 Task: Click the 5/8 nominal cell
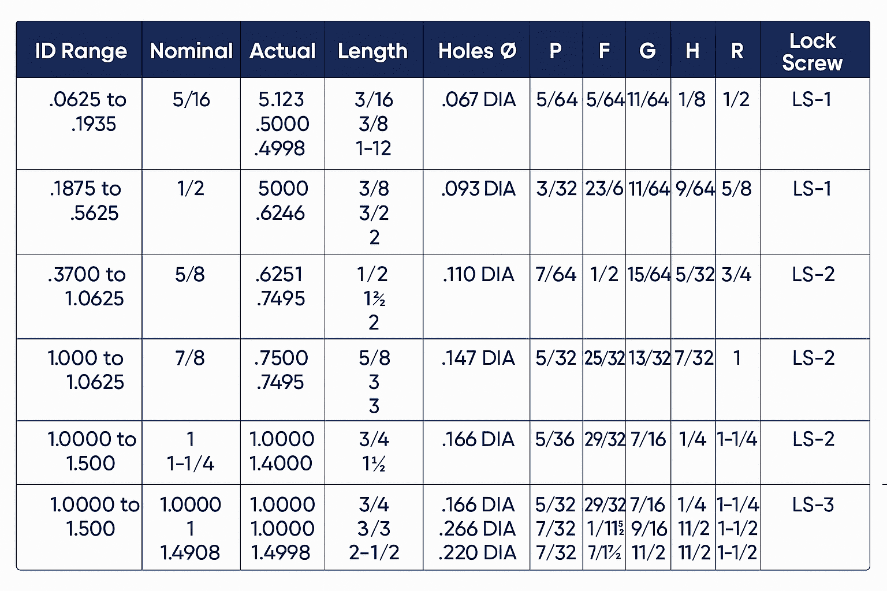(190, 274)
